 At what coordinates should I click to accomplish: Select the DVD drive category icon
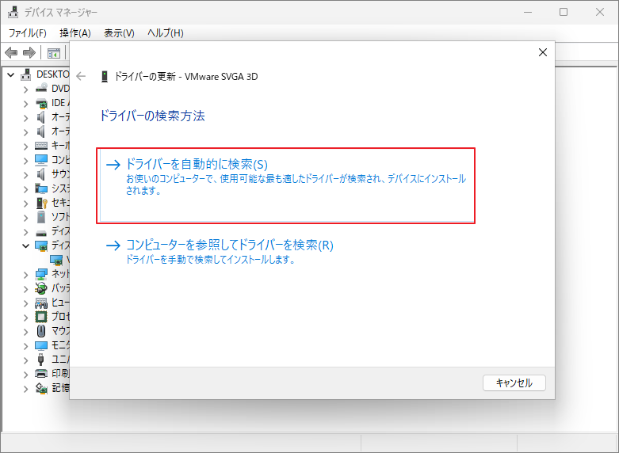click(41, 89)
